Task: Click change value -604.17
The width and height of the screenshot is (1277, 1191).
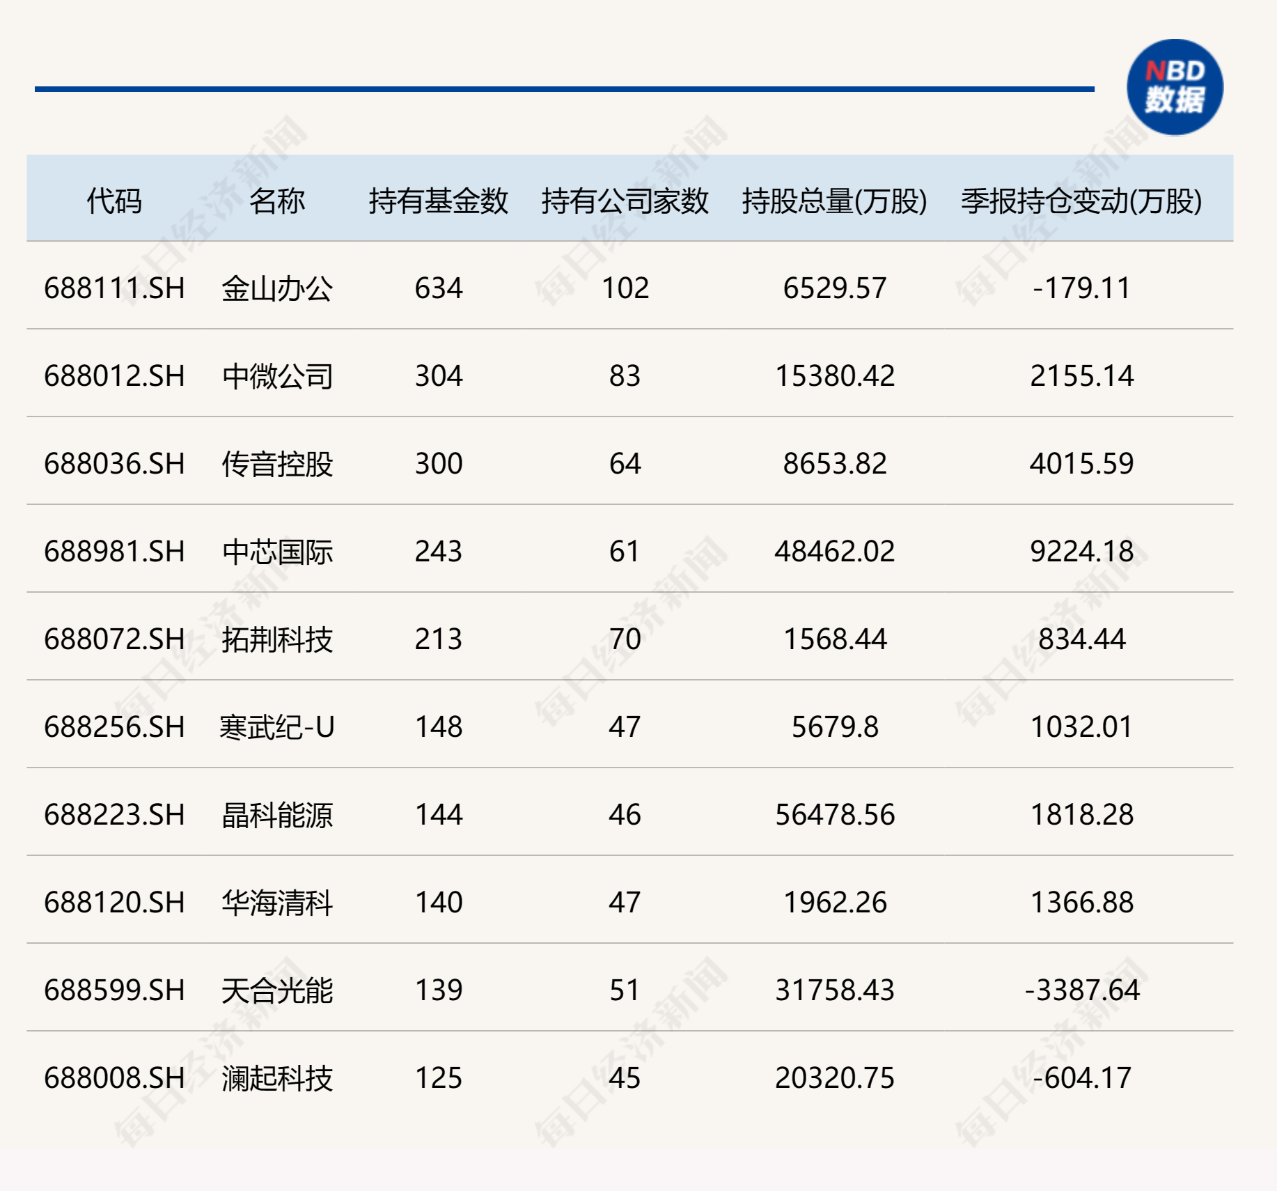Action: (1081, 1078)
